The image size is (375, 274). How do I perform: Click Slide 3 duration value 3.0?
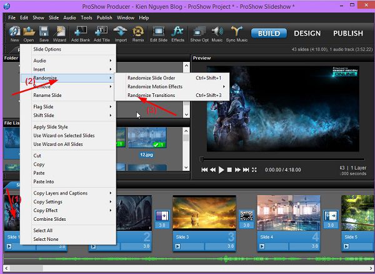230,246
